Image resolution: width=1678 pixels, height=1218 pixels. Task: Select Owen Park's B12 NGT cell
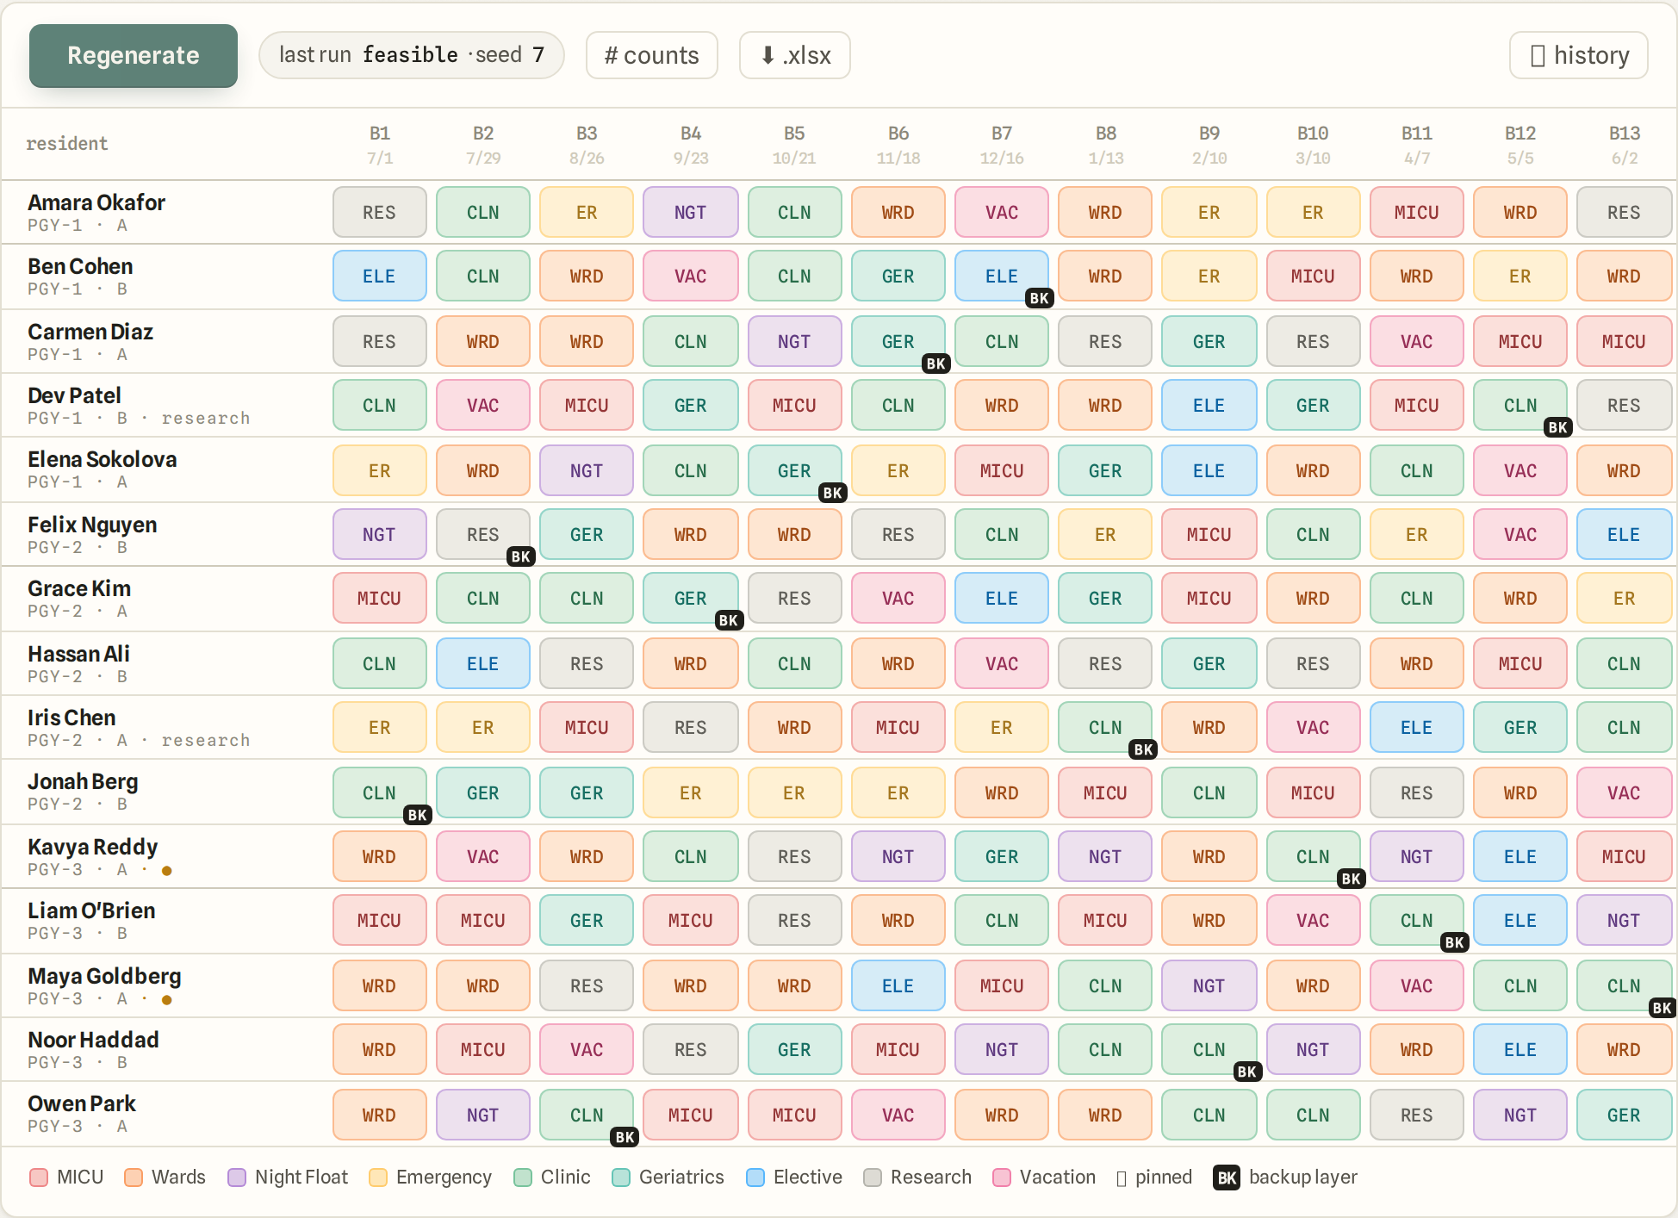pos(1520,1115)
